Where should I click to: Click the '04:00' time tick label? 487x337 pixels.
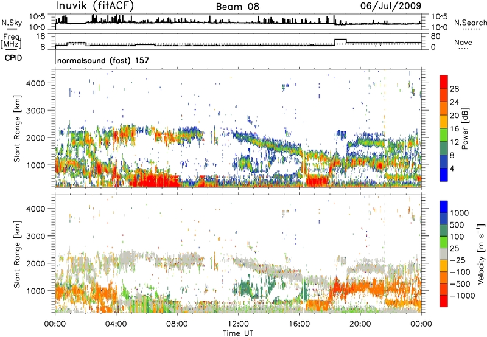coord(116,324)
